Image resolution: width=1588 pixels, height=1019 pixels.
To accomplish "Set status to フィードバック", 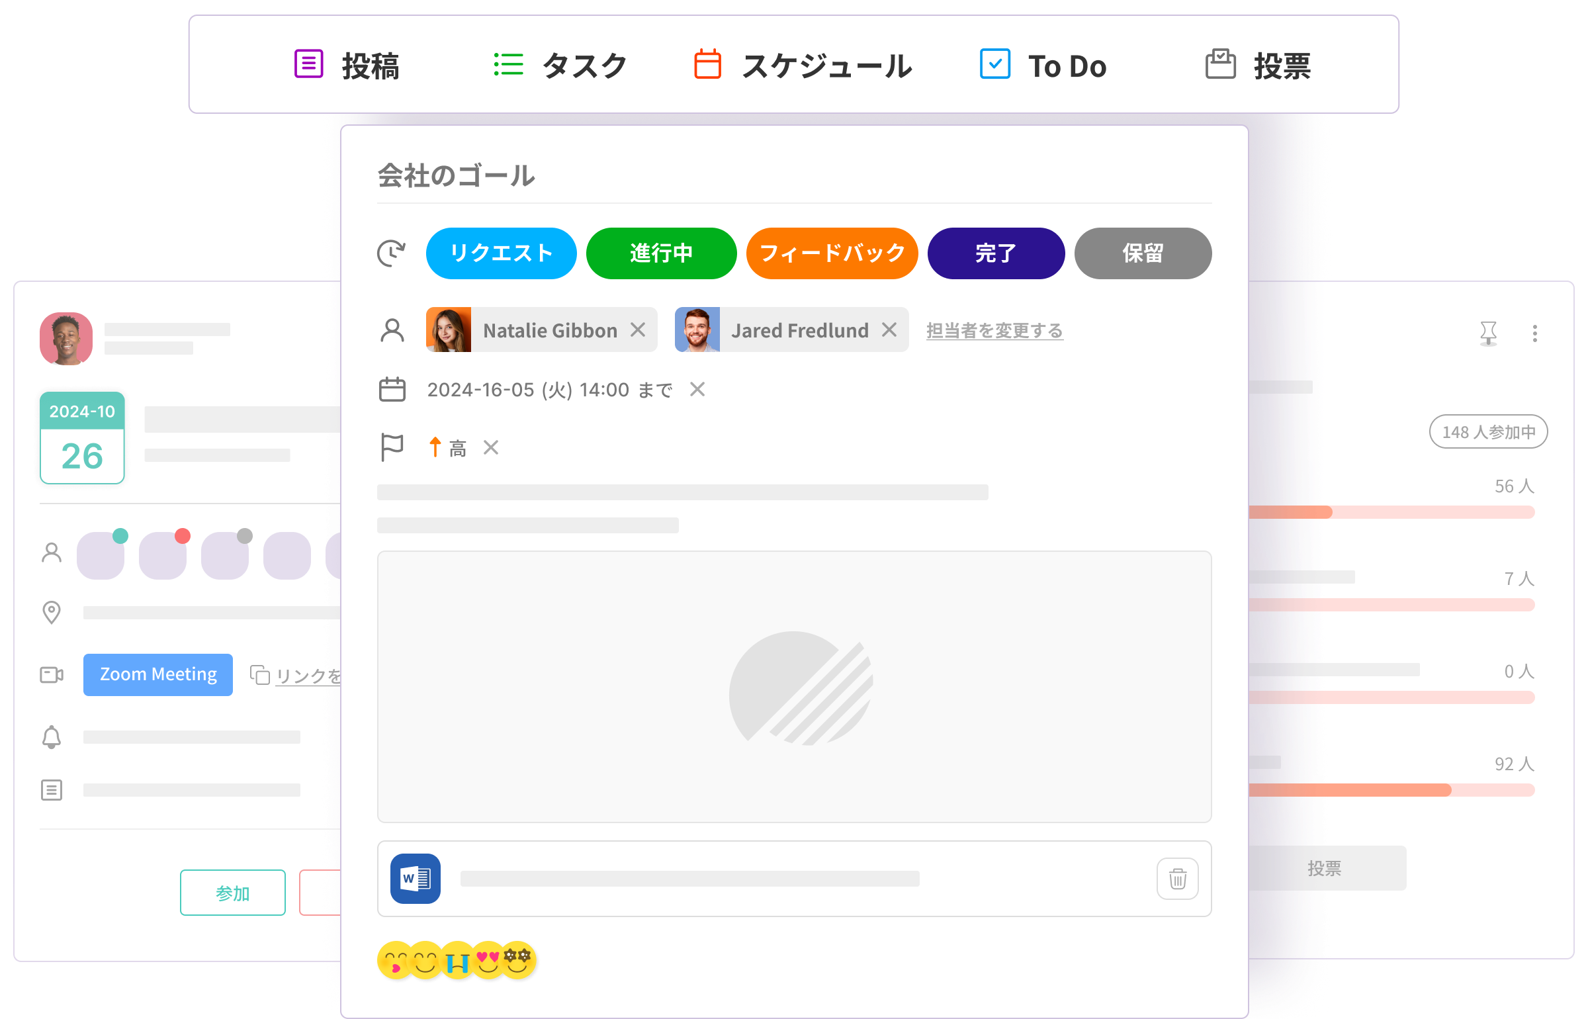I will tap(832, 253).
